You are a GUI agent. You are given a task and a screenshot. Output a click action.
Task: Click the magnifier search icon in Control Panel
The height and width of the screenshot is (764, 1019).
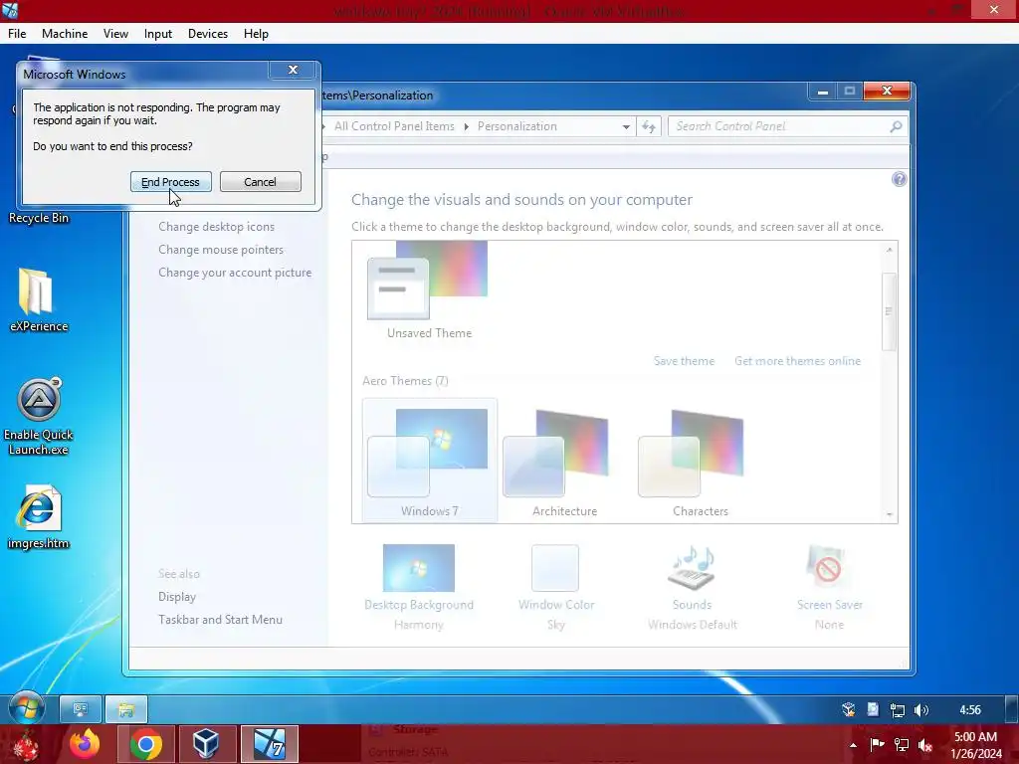point(897,126)
